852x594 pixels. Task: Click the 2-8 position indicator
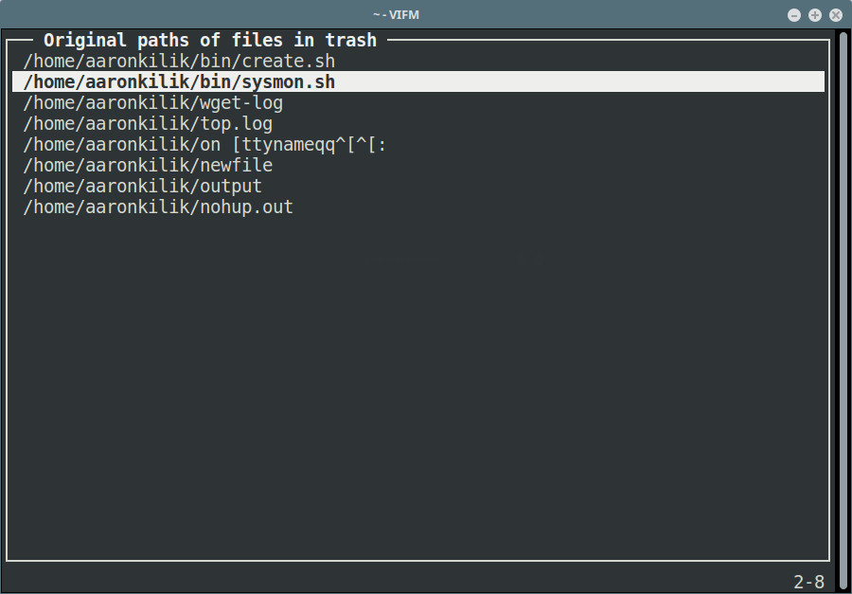[809, 582]
